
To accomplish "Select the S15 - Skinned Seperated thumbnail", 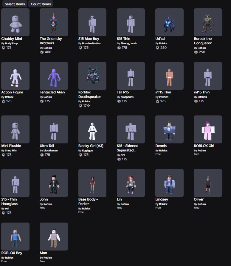I will coord(131,129).
